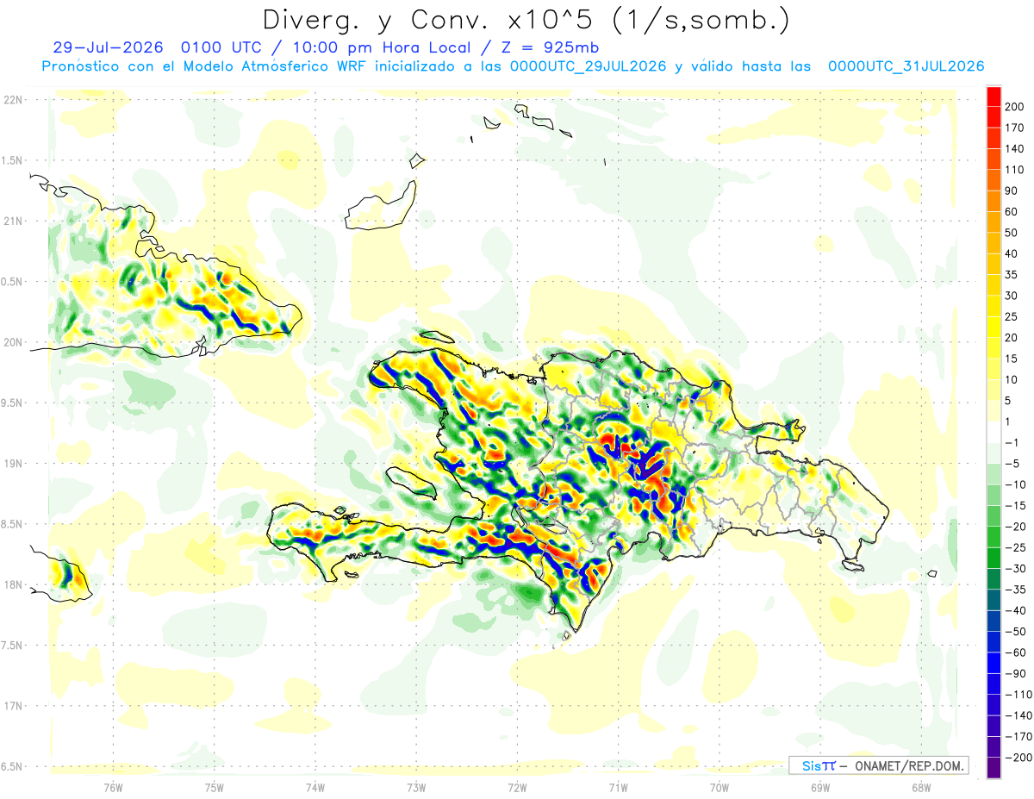Click the "-170" color bar value

click(x=1017, y=737)
